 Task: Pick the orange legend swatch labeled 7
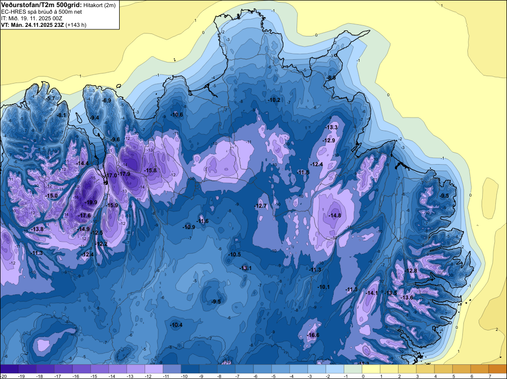(x=498, y=369)
